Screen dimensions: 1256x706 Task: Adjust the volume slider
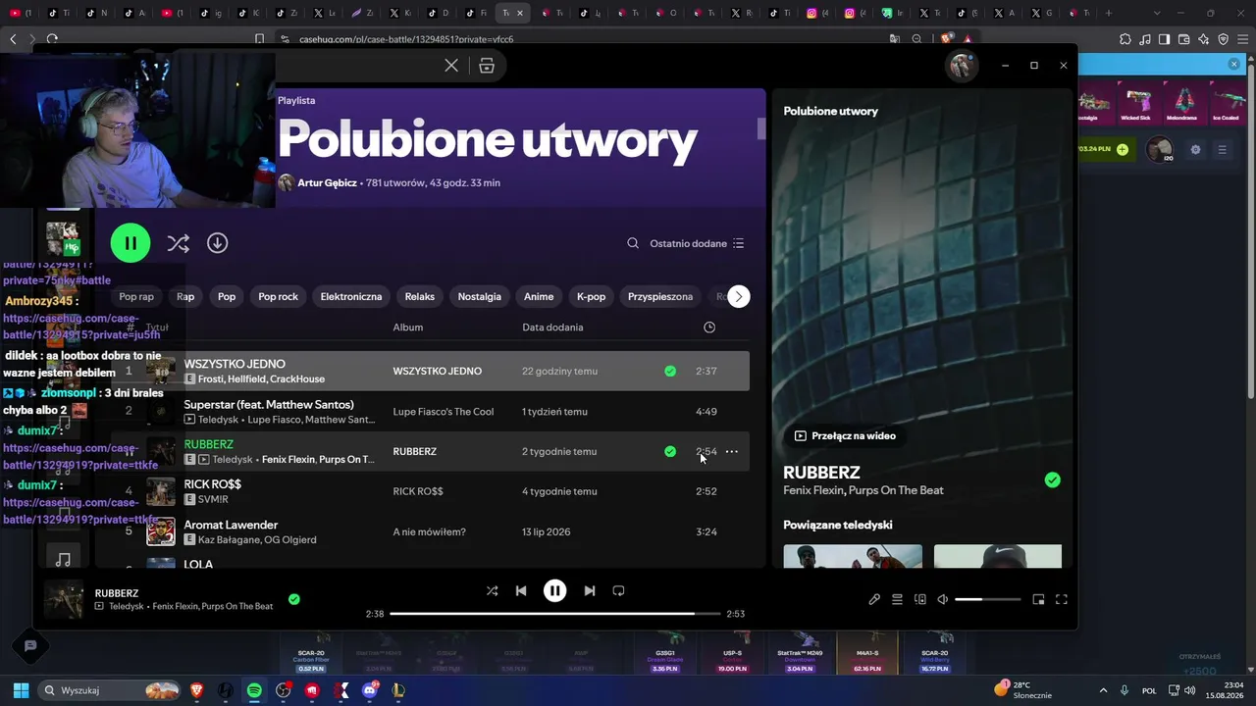988,599
